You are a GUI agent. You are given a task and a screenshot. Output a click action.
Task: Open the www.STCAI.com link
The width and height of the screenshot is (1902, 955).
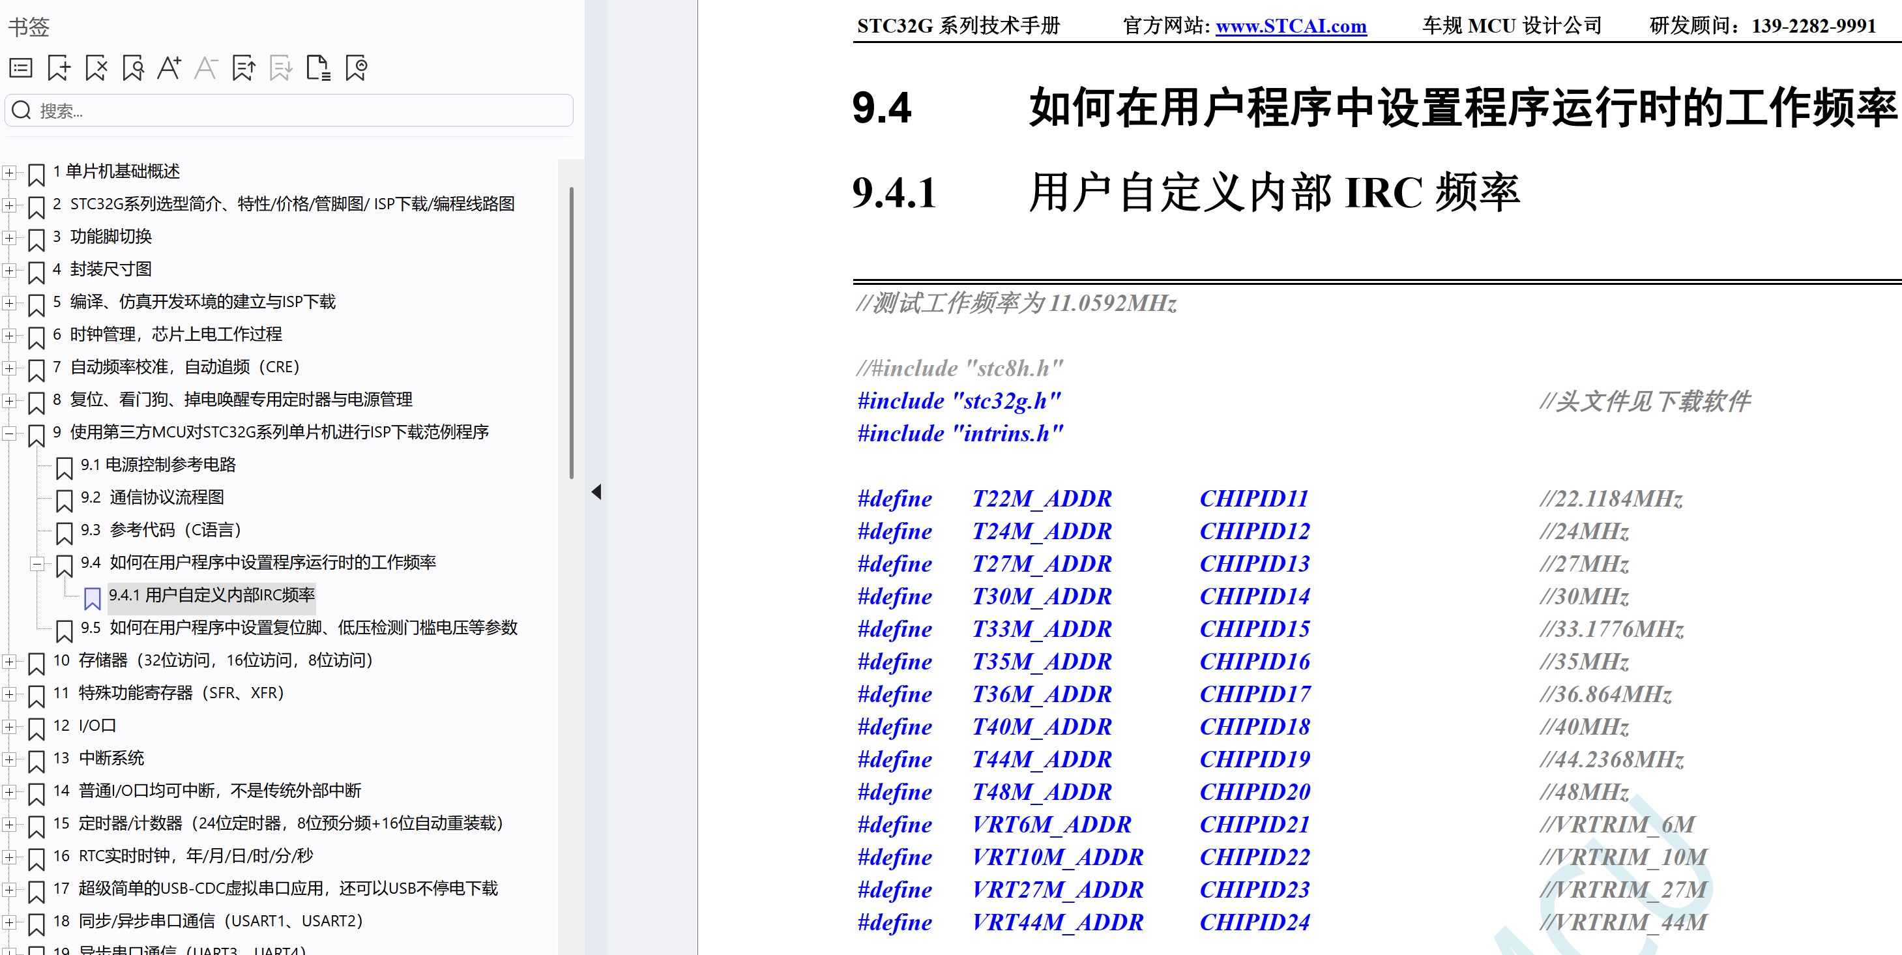(x=1291, y=26)
